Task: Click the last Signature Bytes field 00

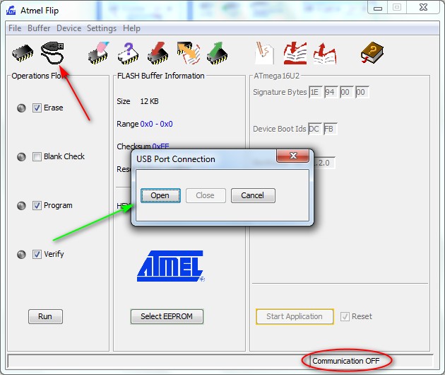Action: pos(362,93)
